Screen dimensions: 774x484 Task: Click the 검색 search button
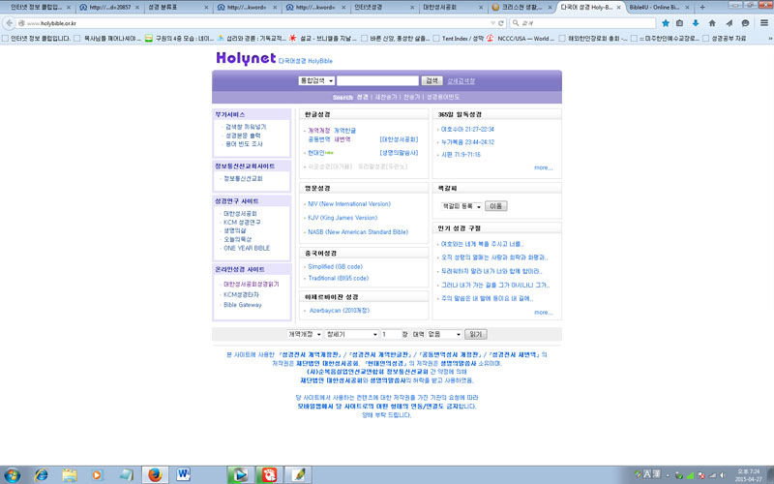[x=432, y=81]
